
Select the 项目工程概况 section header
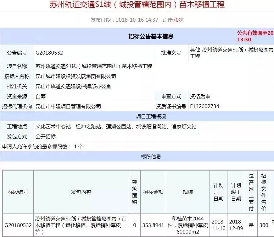pyautogui.click(x=151, y=116)
